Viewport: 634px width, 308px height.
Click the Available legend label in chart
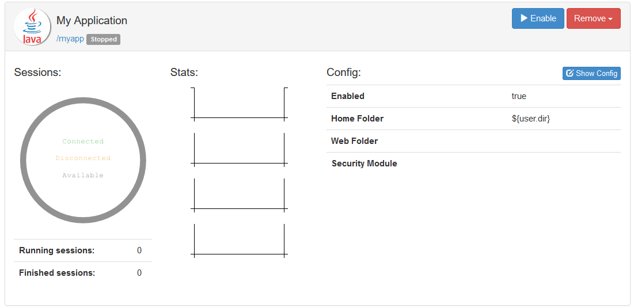pyautogui.click(x=83, y=176)
